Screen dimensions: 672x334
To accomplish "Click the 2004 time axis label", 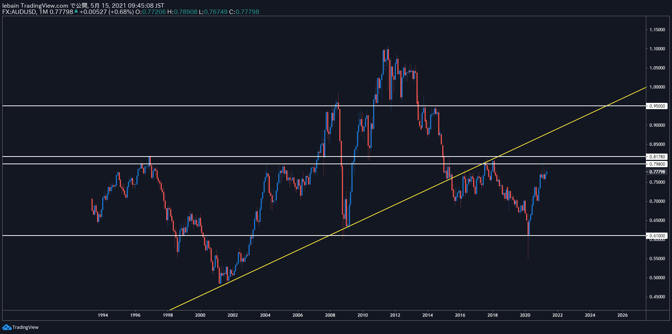I will pyautogui.click(x=265, y=315).
